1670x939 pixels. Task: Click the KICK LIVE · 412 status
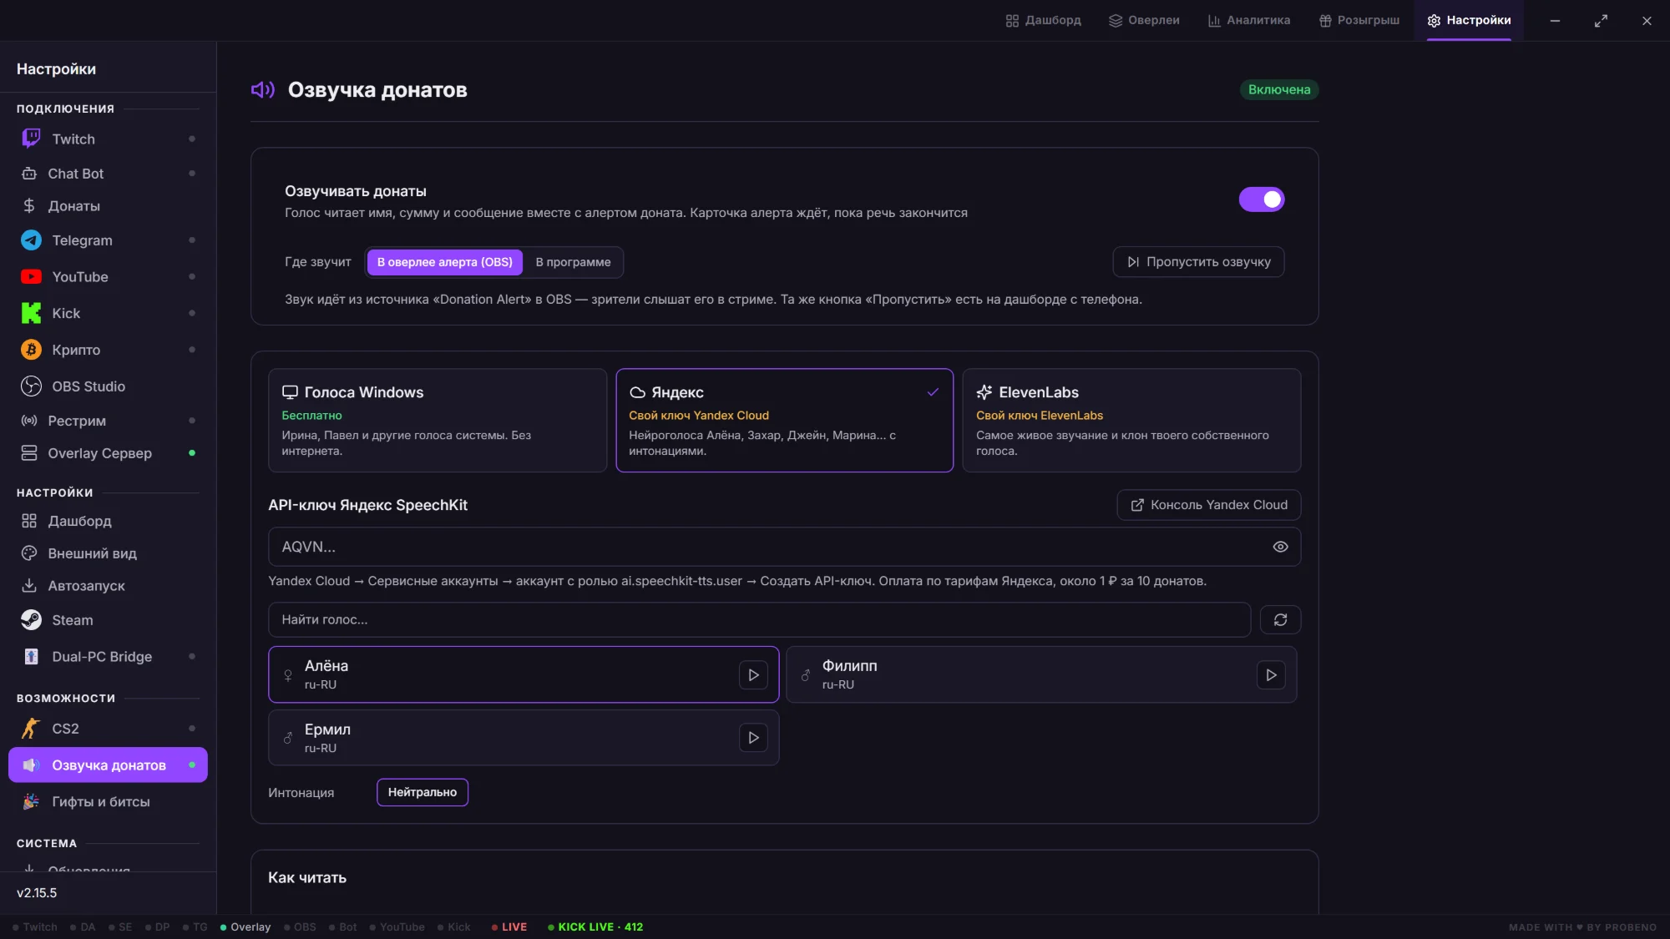click(595, 927)
